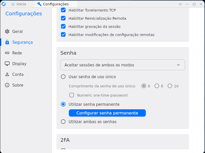The image size is (205, 153).
Task: Click the Sobre info icon
Action: [x=7, y=85]
